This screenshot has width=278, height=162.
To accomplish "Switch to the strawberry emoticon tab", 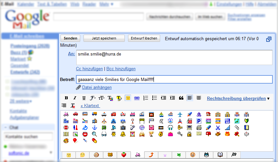I will (124, 155).
